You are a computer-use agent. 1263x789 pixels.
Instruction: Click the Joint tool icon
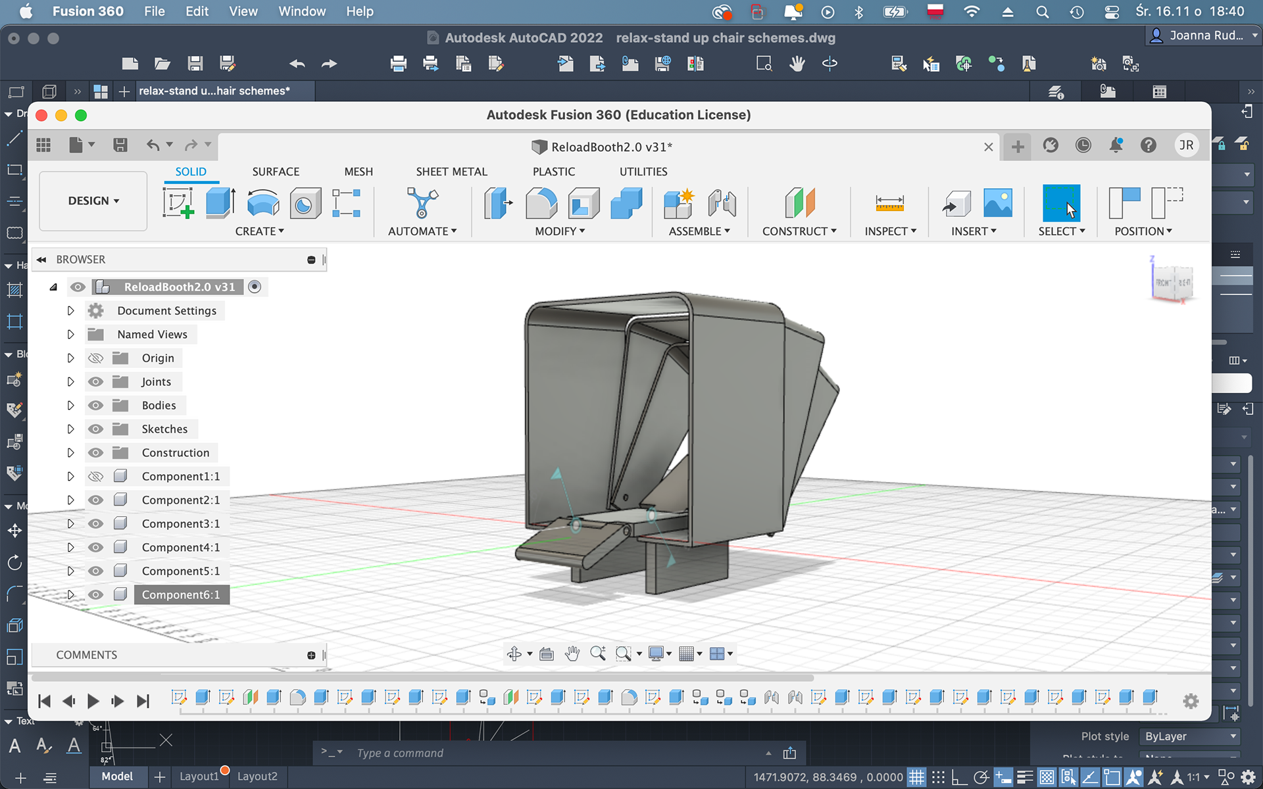pos(722,203)
